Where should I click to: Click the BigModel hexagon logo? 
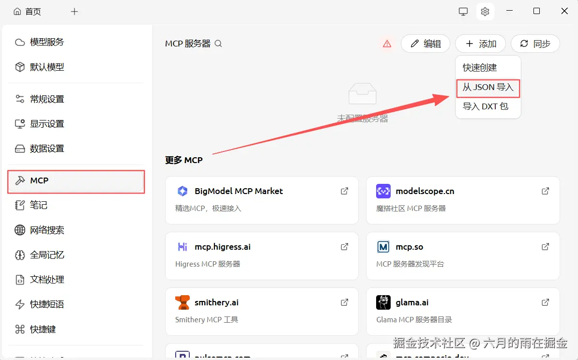pyautogui.click(x=183, y=191)
